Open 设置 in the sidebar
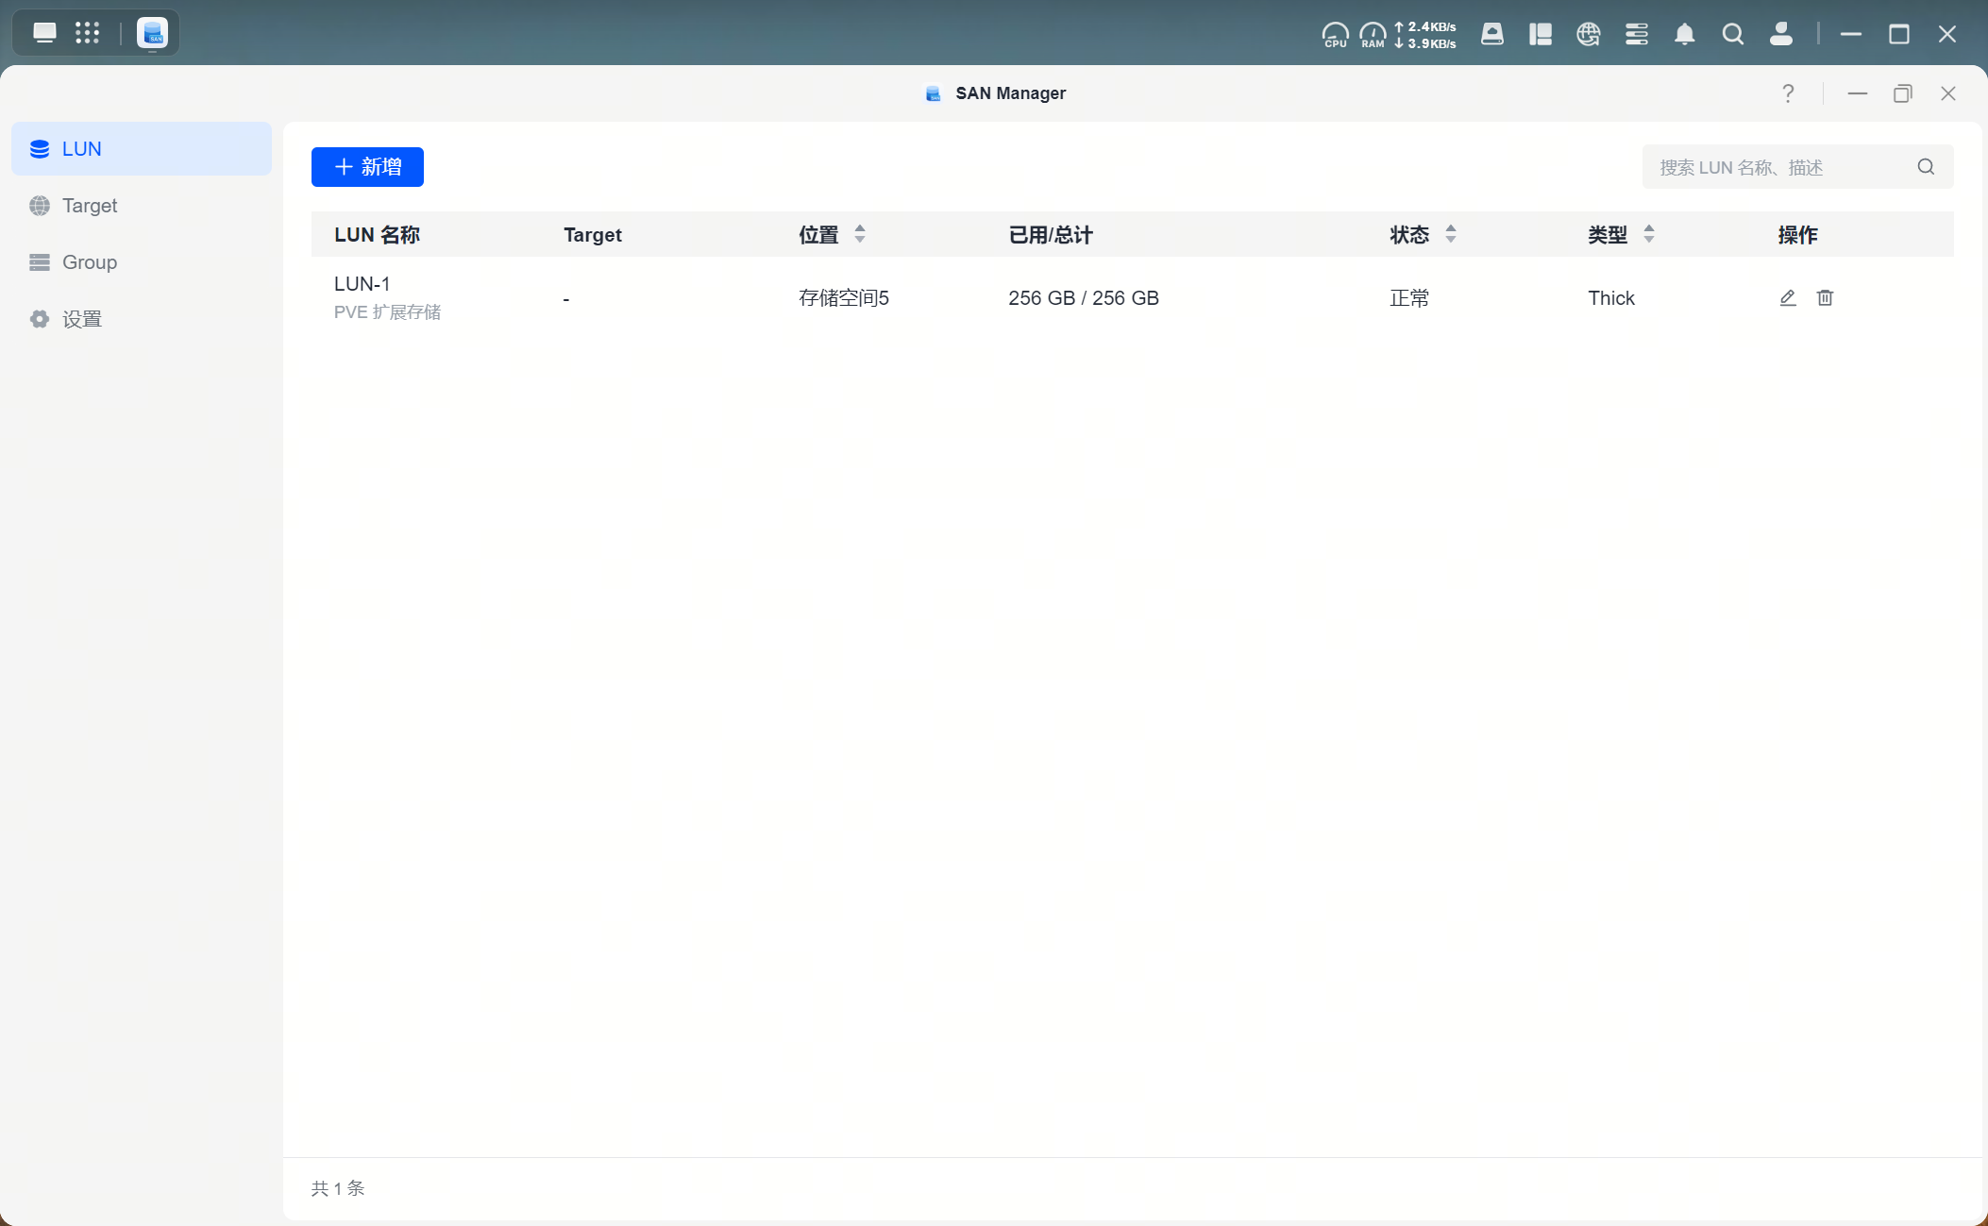Viewport: 1988px width, 1226px height. [82, 319]
